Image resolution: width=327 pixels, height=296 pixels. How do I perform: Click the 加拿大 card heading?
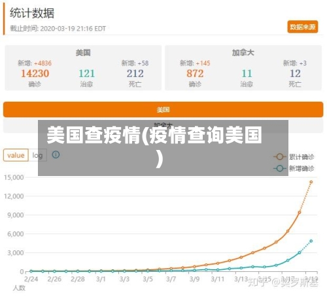point(243,53)
